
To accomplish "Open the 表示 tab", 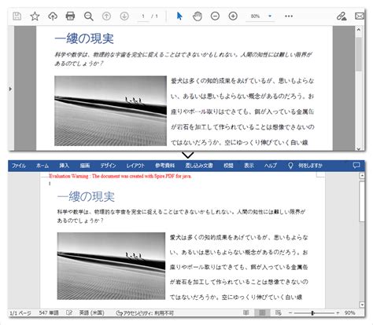I will tap(249, 166).
